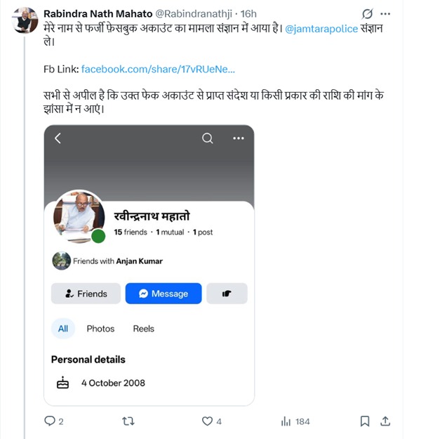Click the reply comment icon
Viewport: 421px width, 439px height.
49,421
